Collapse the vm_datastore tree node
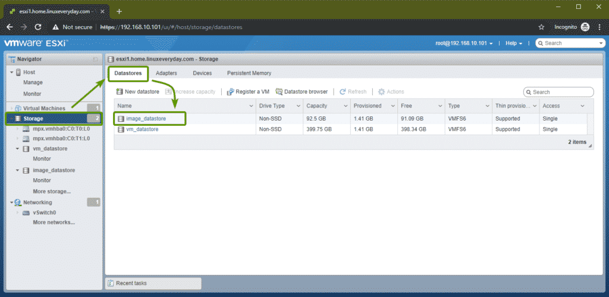The width and height of the screenshot is (609, 297). coord(18,149)
